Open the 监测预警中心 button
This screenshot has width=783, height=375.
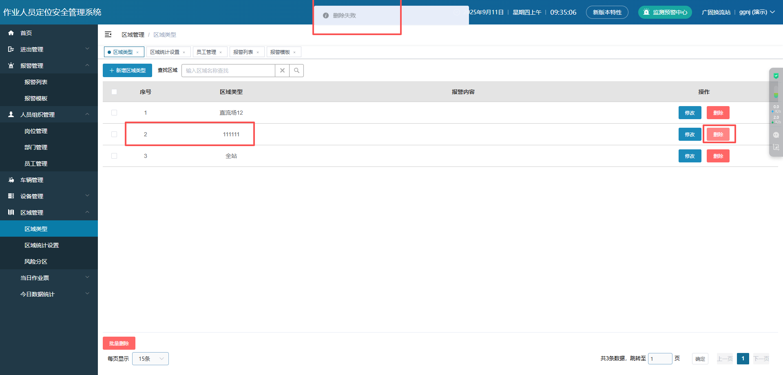coord(665,12)
